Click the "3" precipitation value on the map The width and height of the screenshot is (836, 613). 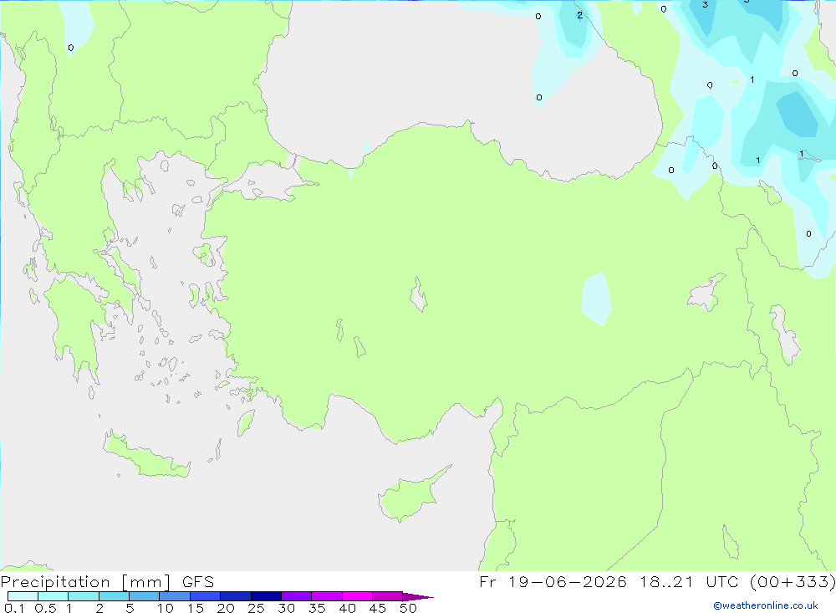click(705, 5)
